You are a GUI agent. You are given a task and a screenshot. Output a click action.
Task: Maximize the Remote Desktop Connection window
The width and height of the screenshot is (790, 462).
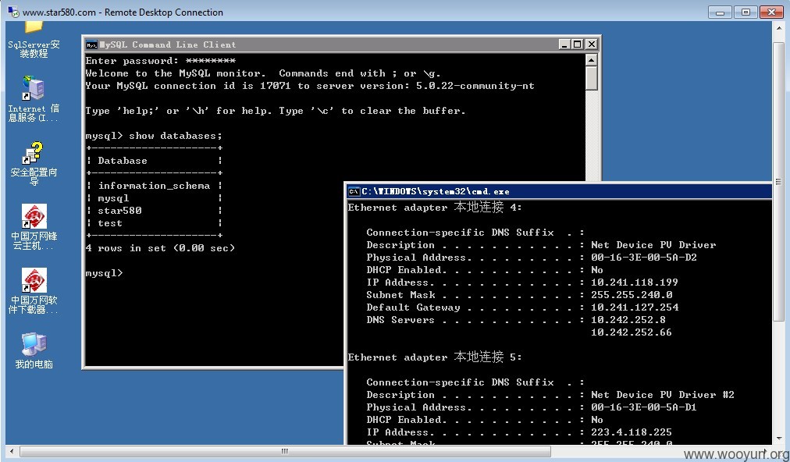[x=746, y=12]
